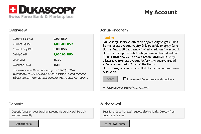The image size is (201, 134).
Task: Click the Bonus Program section heading
Action: pyautogui.click(x=114, y=30)
